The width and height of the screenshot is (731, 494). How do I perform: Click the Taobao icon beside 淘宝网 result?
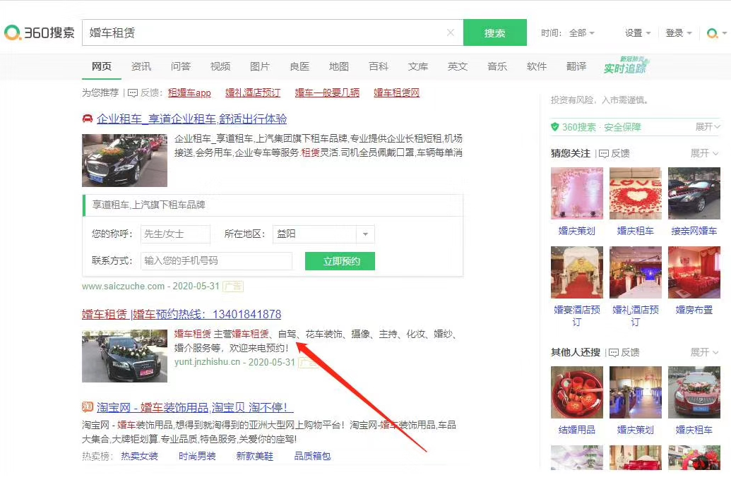click(87, 407)
